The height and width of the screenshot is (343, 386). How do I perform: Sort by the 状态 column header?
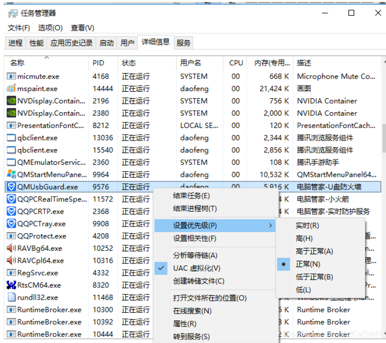(x=147, y=63)
